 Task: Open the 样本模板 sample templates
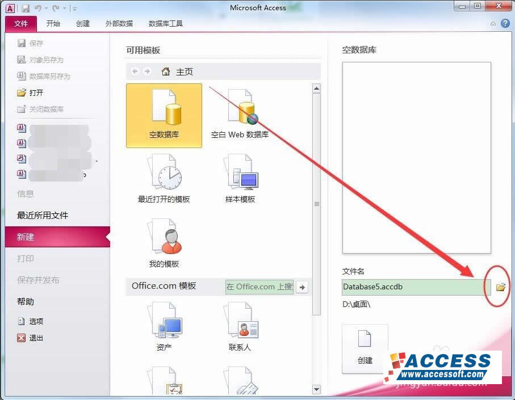click(x=240, y=179)
